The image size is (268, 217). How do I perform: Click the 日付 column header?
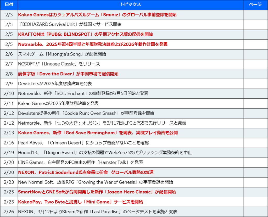click(x=9, y=5)
